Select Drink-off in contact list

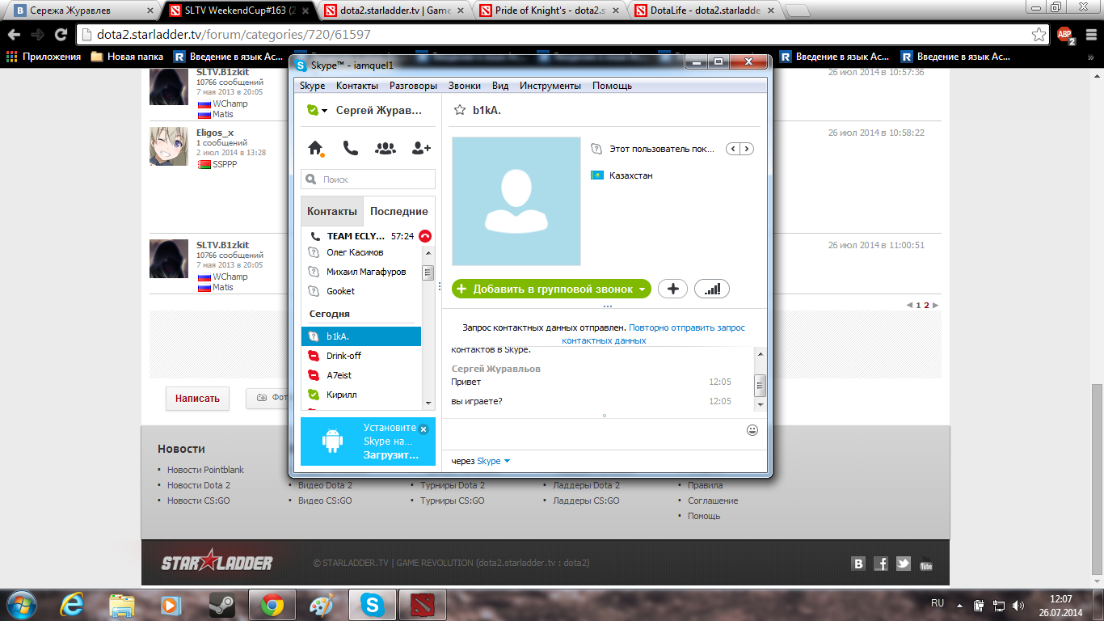pos(361,356)
